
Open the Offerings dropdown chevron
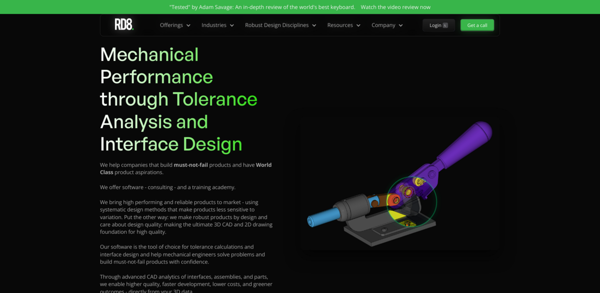(188, 25)
